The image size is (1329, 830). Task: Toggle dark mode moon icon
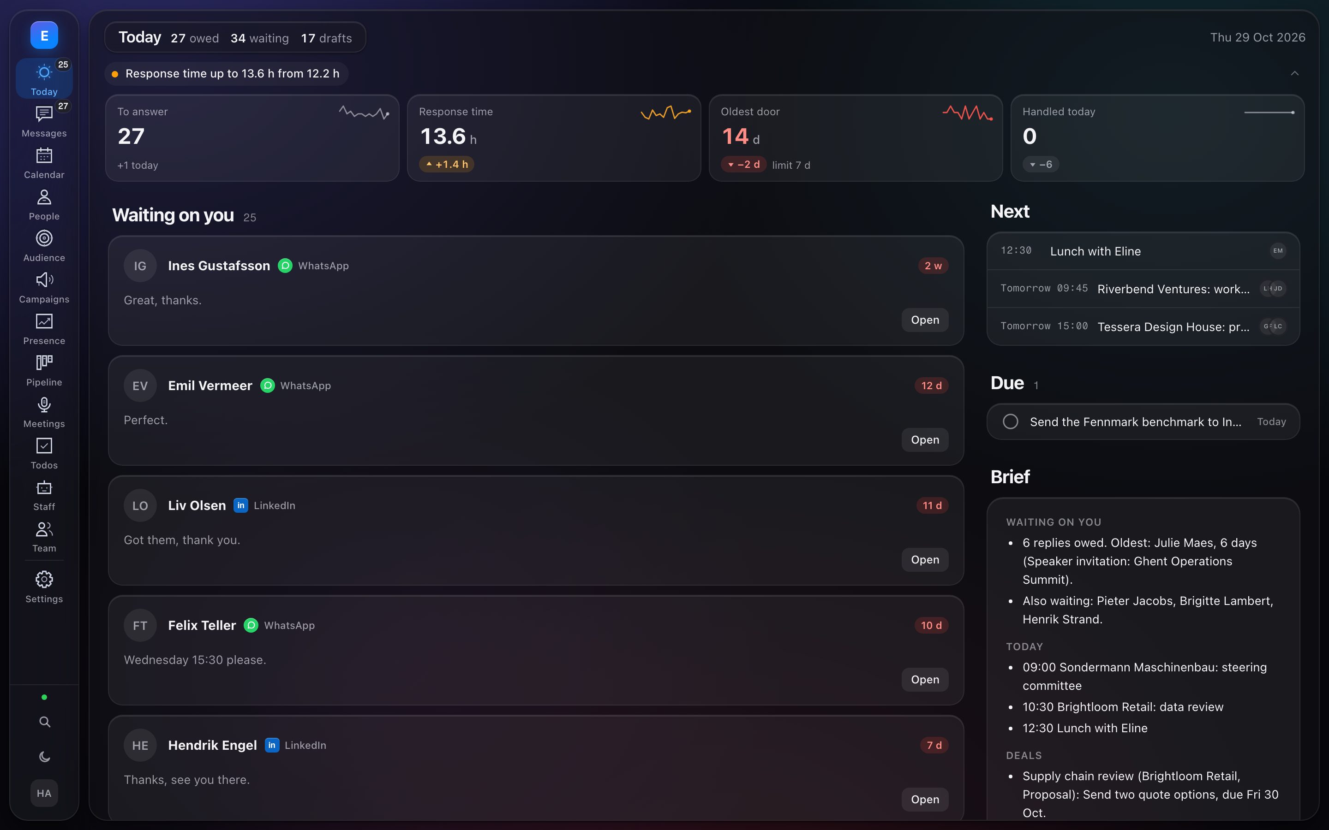click(44, 757)
